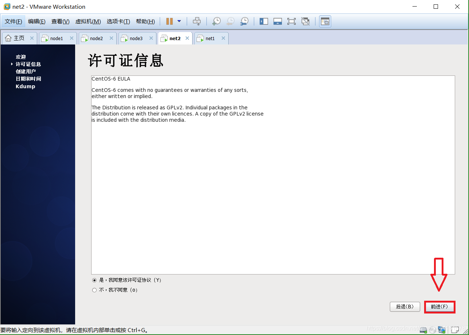
Task: Click the 前进(F) forward button
Action: pyautogui.click(x=439, y=307)
